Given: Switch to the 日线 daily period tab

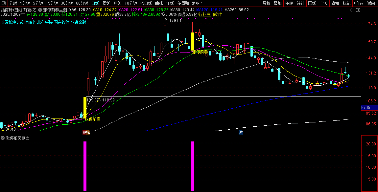Looking at the screenshot, I should coord(95,3).
